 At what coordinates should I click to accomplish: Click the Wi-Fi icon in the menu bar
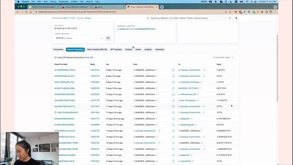click(x=247, y=1)
